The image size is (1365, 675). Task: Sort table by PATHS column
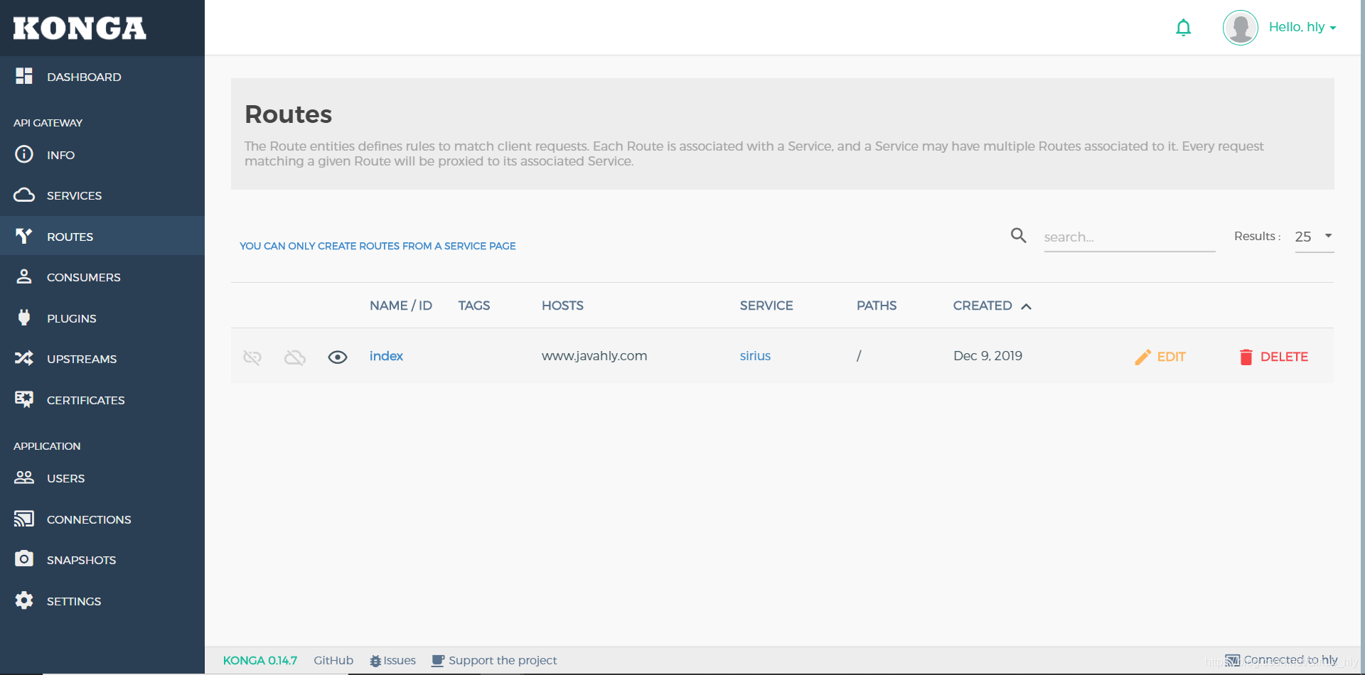point(877,306)
